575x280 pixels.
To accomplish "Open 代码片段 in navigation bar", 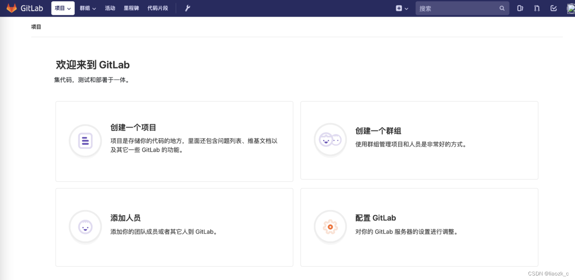I will tap(158, 8).
